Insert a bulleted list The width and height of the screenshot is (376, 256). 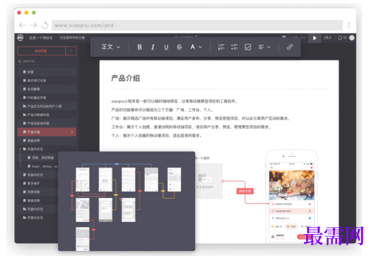pyautogui.click(x=235, y=47)
